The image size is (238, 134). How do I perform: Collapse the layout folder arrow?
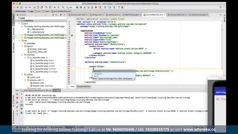click(22, 46)
